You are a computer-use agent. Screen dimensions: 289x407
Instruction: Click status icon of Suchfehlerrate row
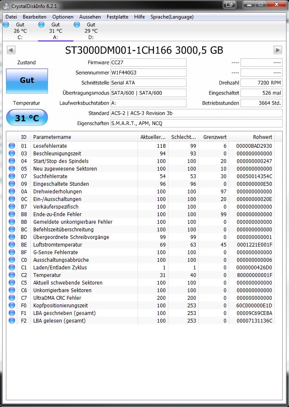click(x=12, y=176)
